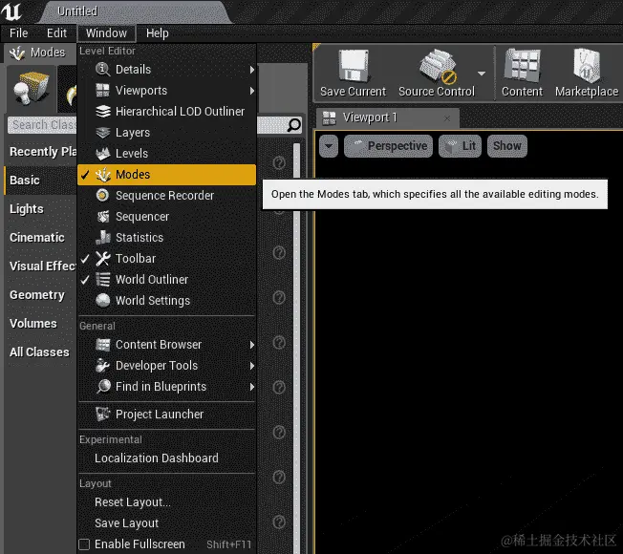Select the Lights category

[x=40, y=209]
